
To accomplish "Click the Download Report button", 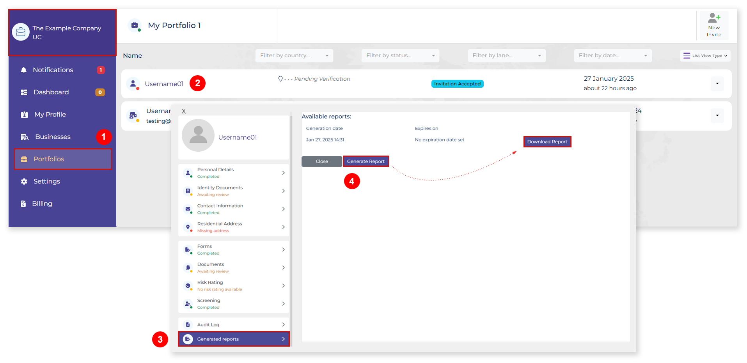I will [547, 141].
